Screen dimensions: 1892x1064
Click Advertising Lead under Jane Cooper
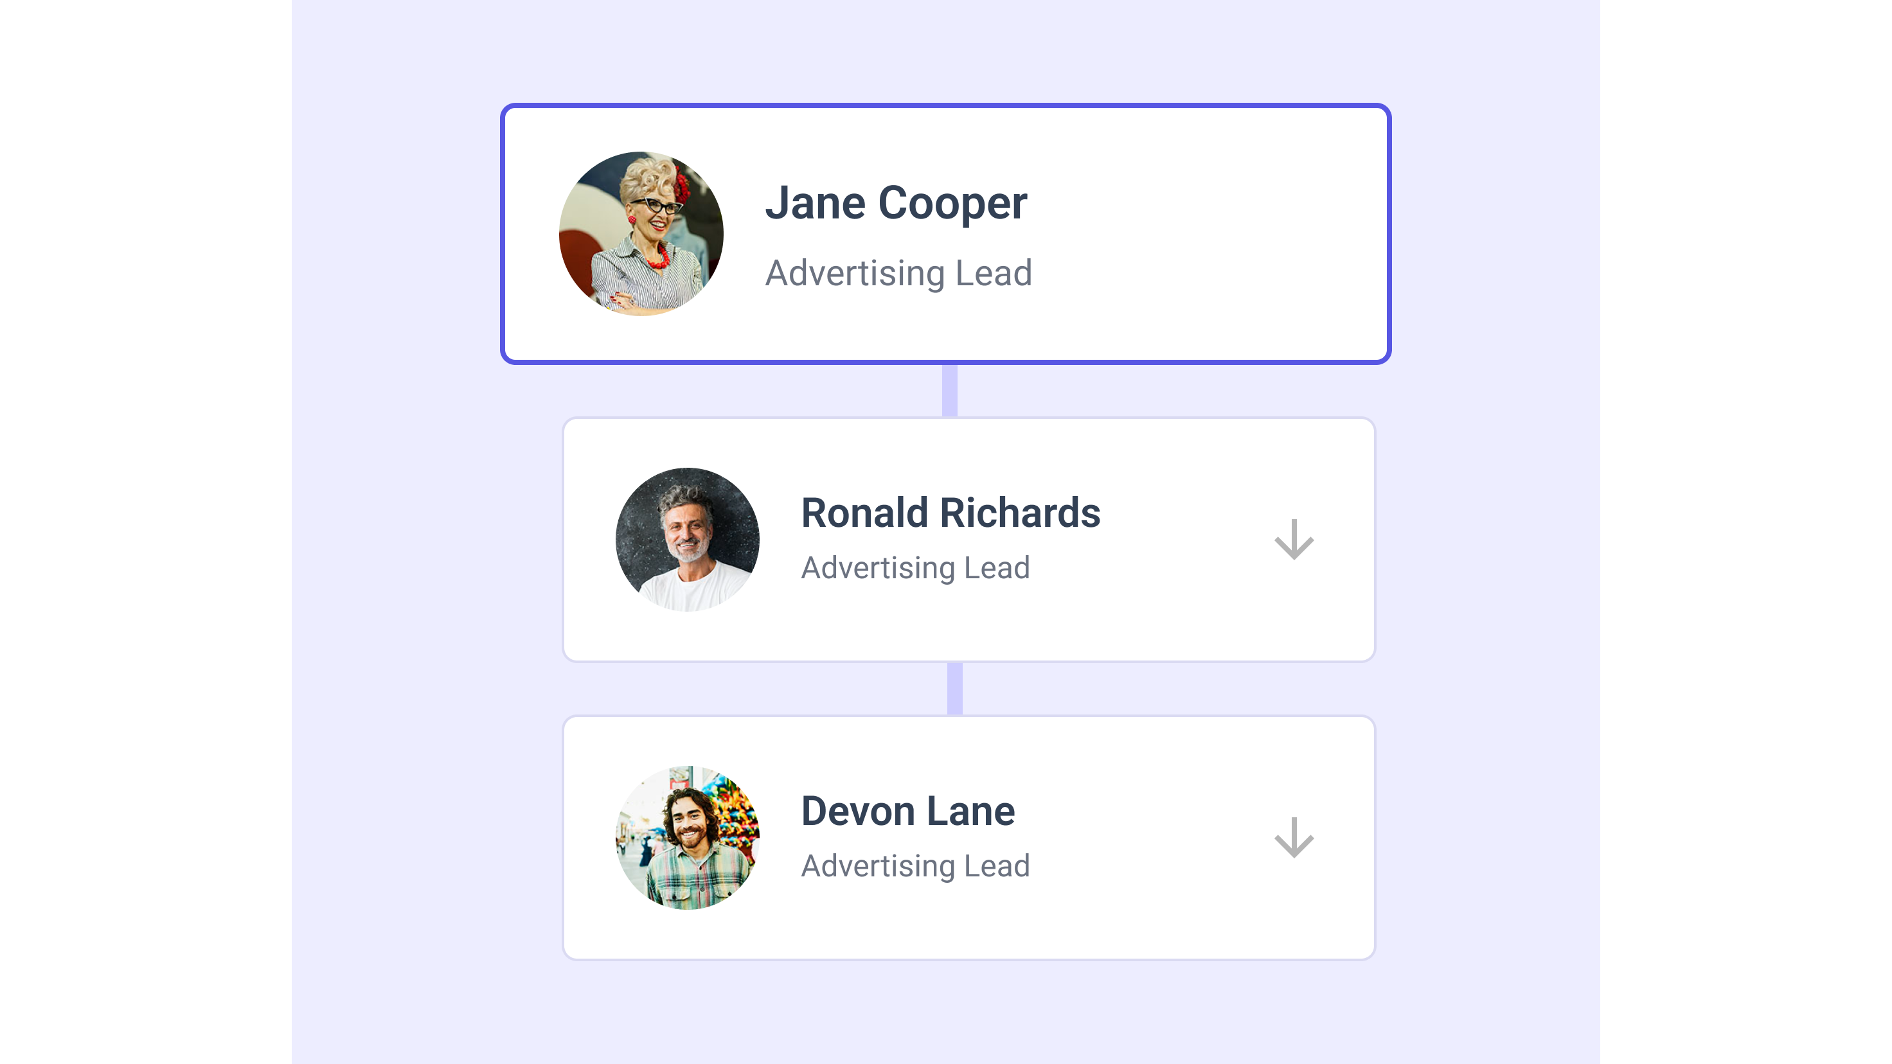898,273
